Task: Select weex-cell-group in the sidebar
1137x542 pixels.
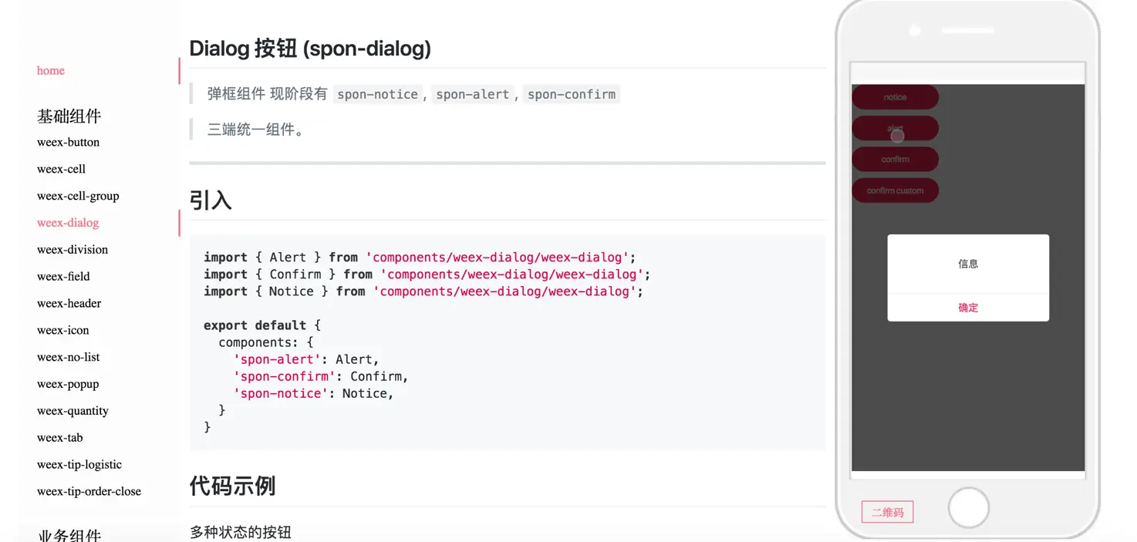Action: [78, 197]
